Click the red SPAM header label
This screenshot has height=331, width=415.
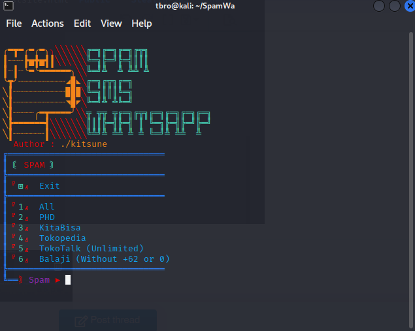35,165
